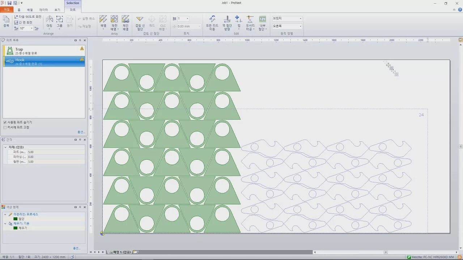Select the 배열 1: (없음) nest tab
Screen dimensions: 463x260
(121, 252)
